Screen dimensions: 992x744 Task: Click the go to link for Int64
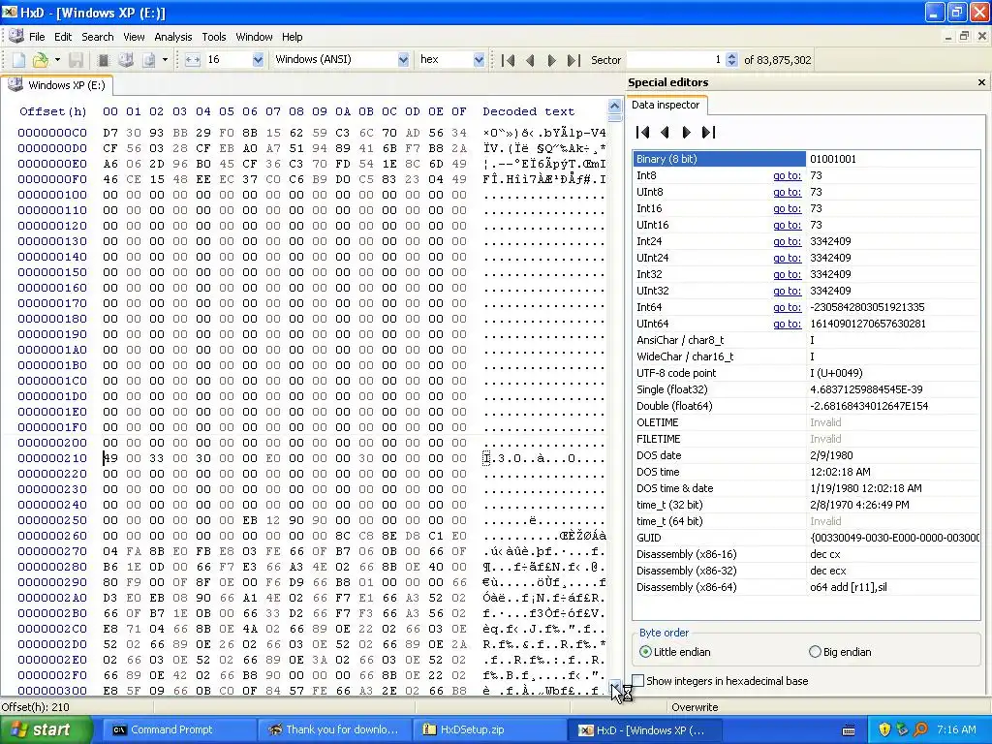tap(787, 307)
